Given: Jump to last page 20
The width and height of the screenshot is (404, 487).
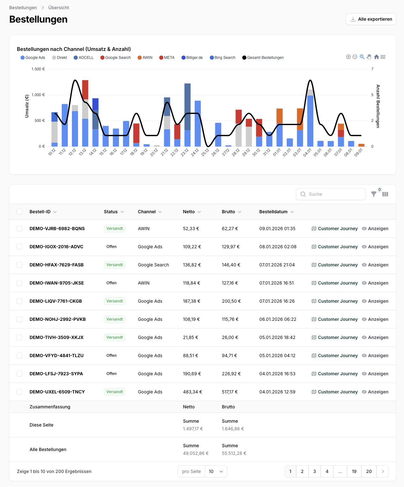Looking at the screenshot, I should tap(369, 471).
